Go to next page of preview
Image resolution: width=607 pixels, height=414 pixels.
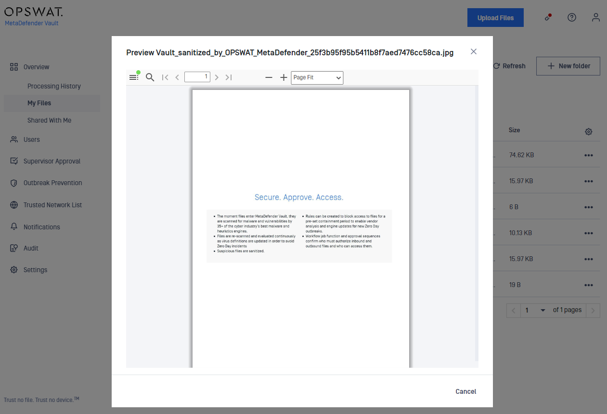(217, 77)
